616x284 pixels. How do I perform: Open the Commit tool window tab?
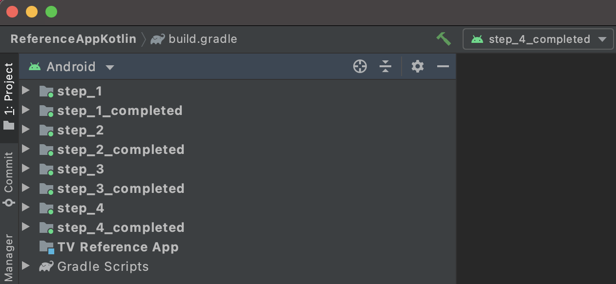9,178
